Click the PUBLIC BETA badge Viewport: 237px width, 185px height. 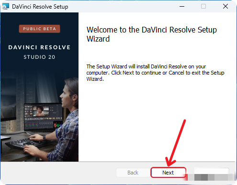tap(39, 29)
